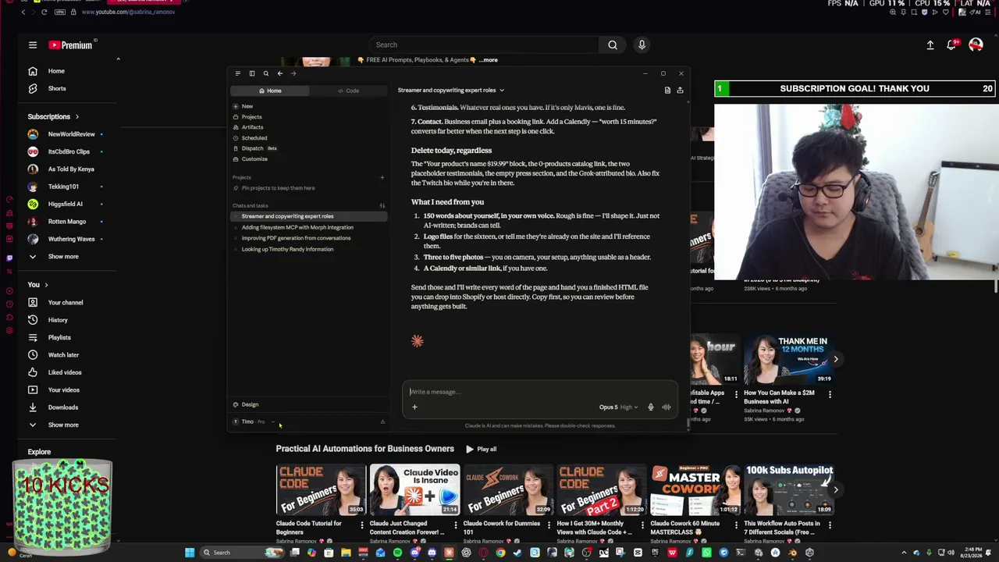Open the Opus 5 High model selector
This screenshot has width=999, height=562.
618,407
